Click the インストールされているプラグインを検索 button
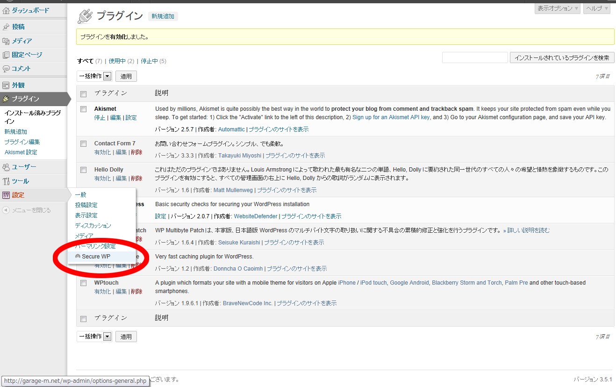Screen dimensions: 616x387 [562, 57]
